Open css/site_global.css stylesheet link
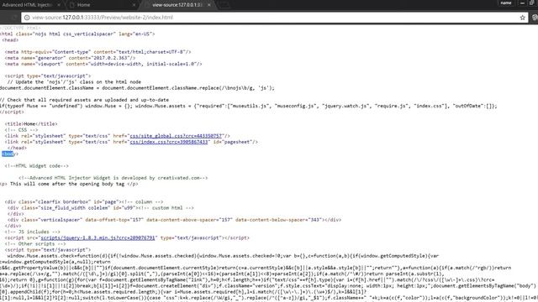The height and width of the screenshot is (302, 538). point(176,136)
